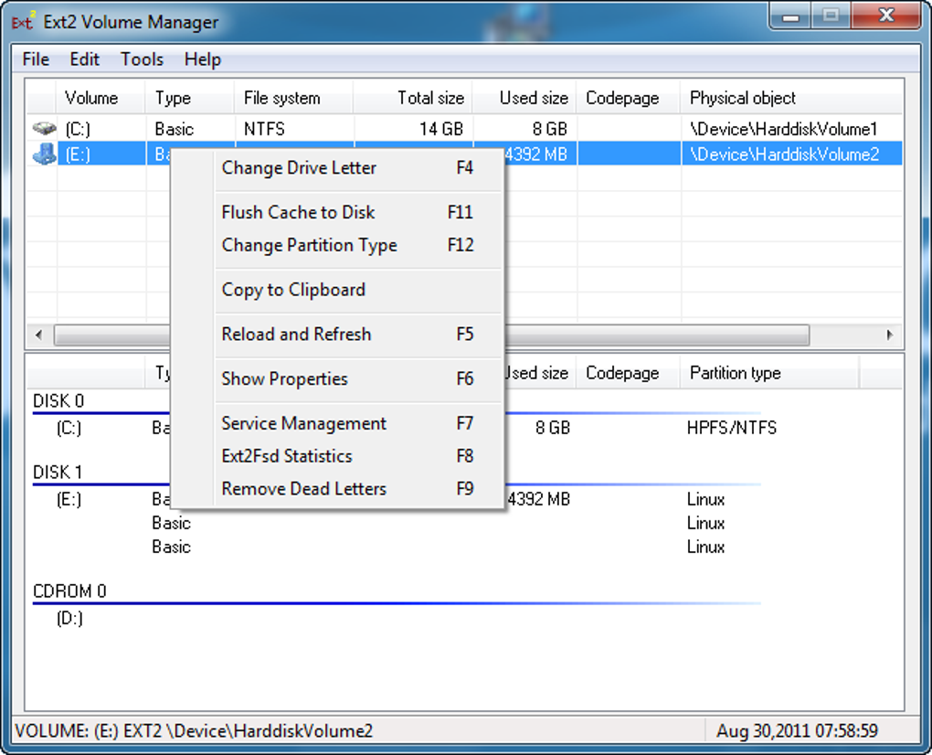Click \Device\HarddiskVolume2 cell
Viewport: 932px width, 755px height.
[x=784, y=154]
